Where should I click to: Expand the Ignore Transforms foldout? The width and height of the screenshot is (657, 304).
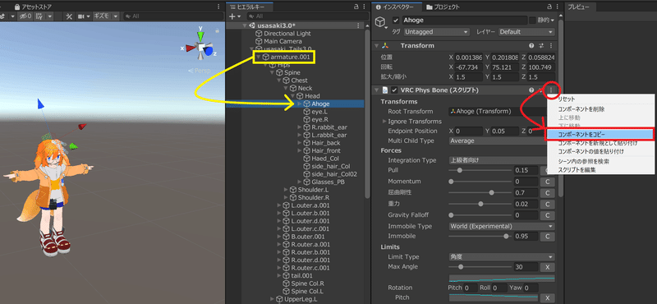(x=384, y=122)
